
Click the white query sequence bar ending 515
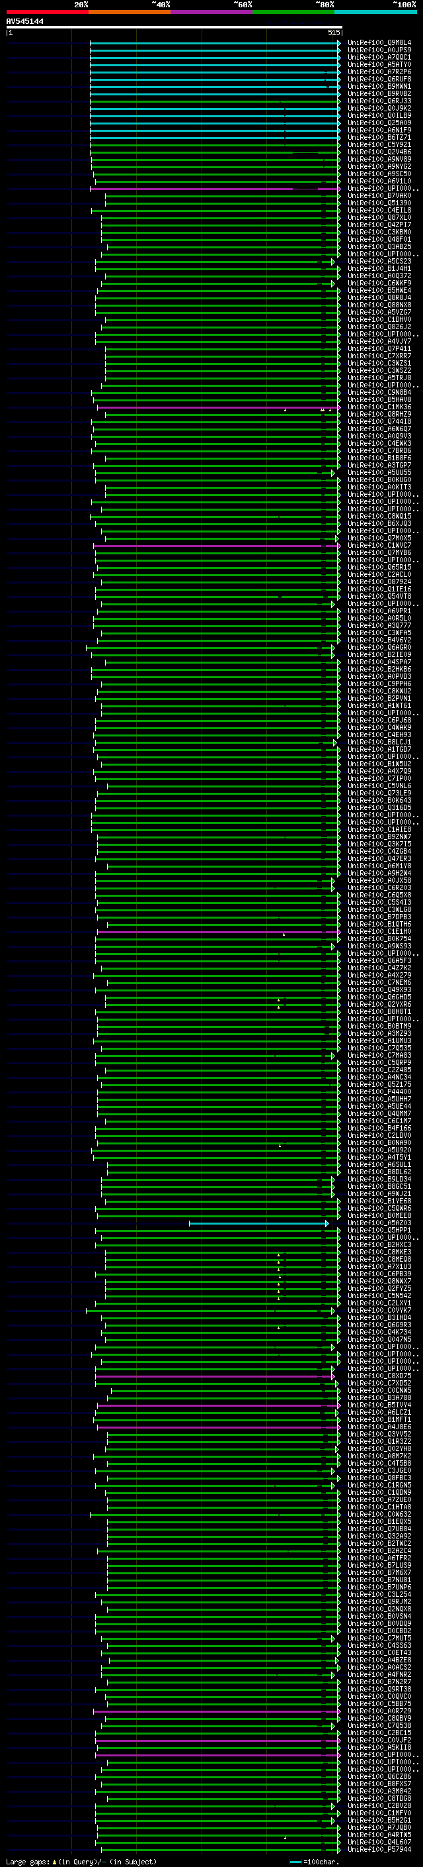(x=174, y=28)
